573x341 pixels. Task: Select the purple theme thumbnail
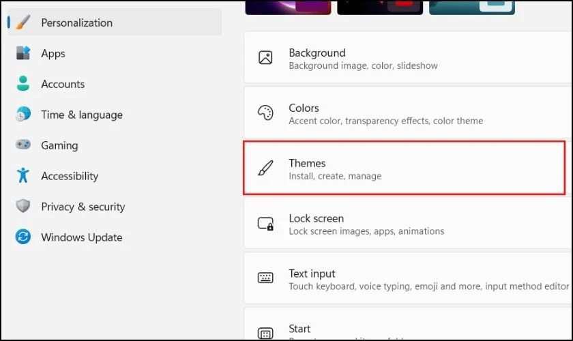288,8
